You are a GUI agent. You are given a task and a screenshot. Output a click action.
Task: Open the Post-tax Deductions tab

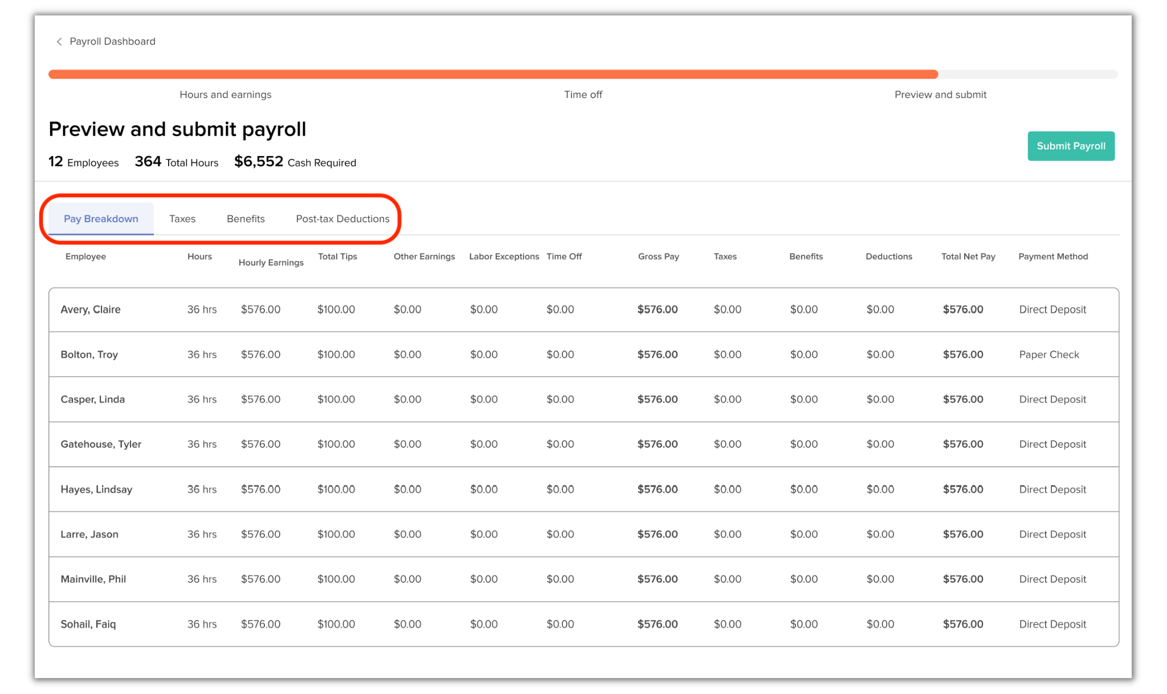[x=342, y=219]
